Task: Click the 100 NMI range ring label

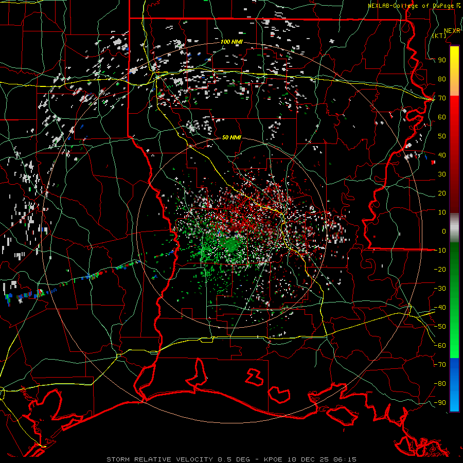Action: pyautogui.click(x=231, y=42)
